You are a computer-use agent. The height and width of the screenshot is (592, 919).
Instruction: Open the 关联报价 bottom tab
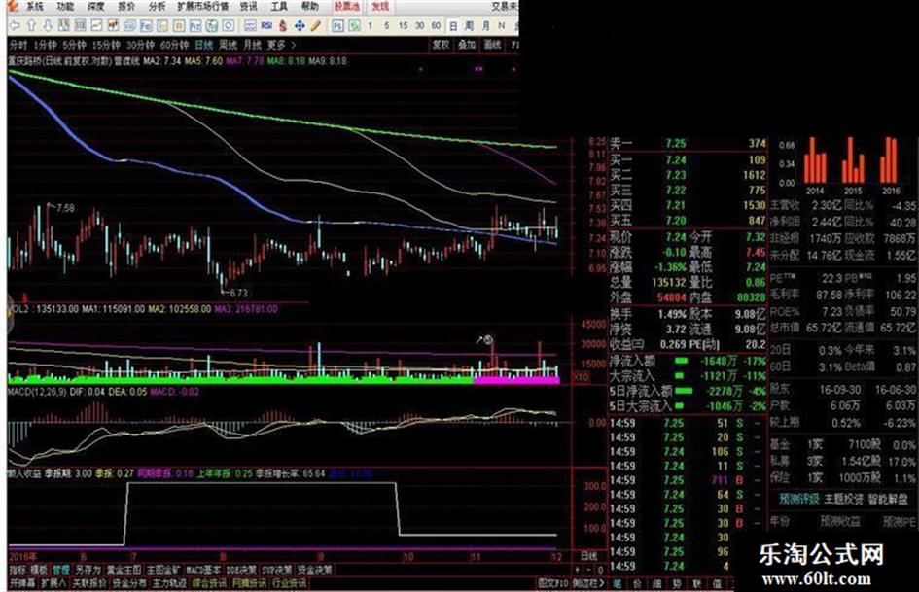[x=89, y=583]
